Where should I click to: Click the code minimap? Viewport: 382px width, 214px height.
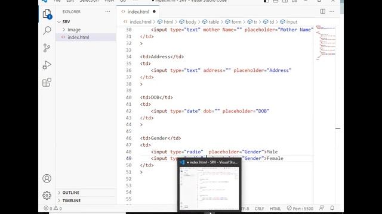(x=325, y=42)
